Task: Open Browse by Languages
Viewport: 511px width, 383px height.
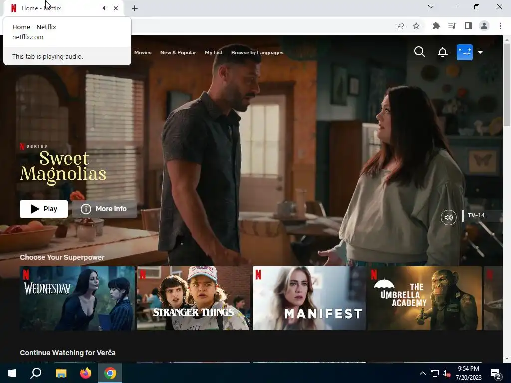Action: tap(257, 53)
